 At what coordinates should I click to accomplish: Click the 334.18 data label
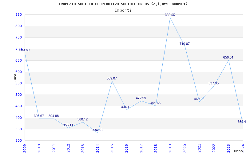(x=97, y=130)
